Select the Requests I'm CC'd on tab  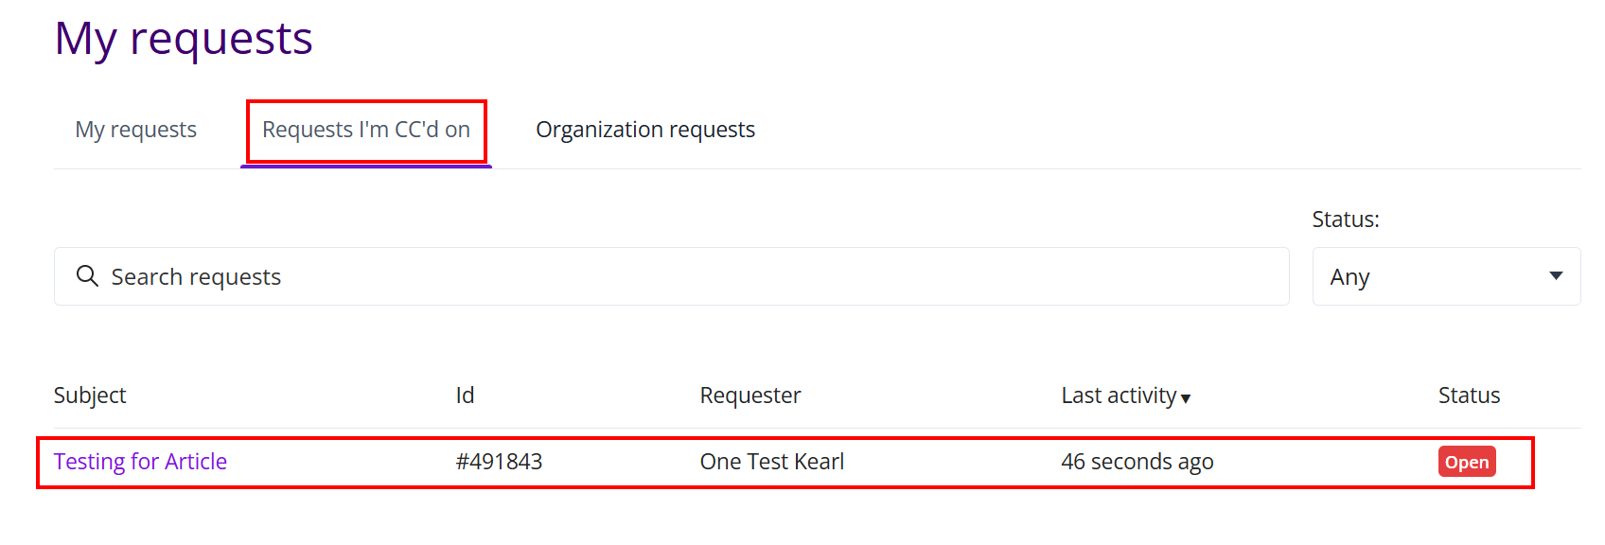pos(366,130)
